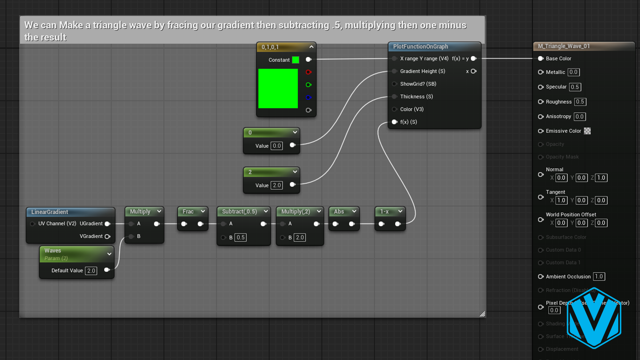Click the Waves parameter output pin
640x360 pixels.
point(107,270)
